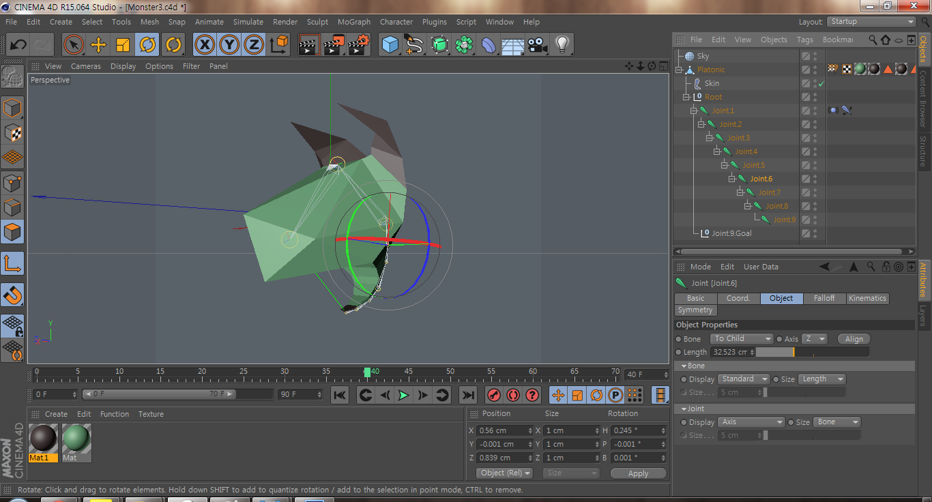Image resolution: width=932 pixels, height=502 pixels.
Task: Activate the Move tool
Action: pyautogui.click(x=98, y=45)
